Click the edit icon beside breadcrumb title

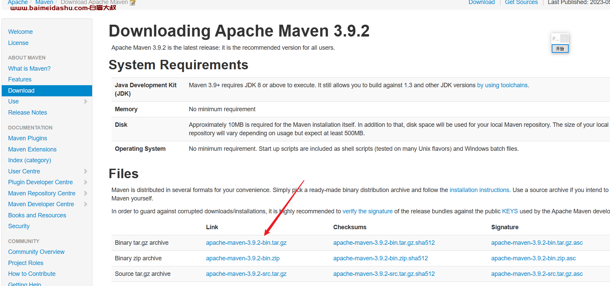click(x=133, y=2)
